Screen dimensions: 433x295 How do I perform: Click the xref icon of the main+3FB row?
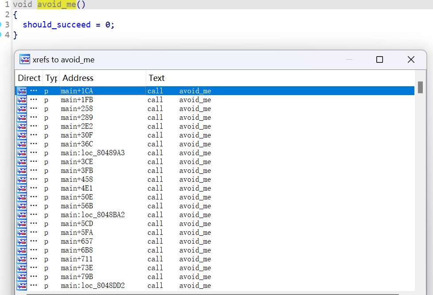tap(22, 170)
